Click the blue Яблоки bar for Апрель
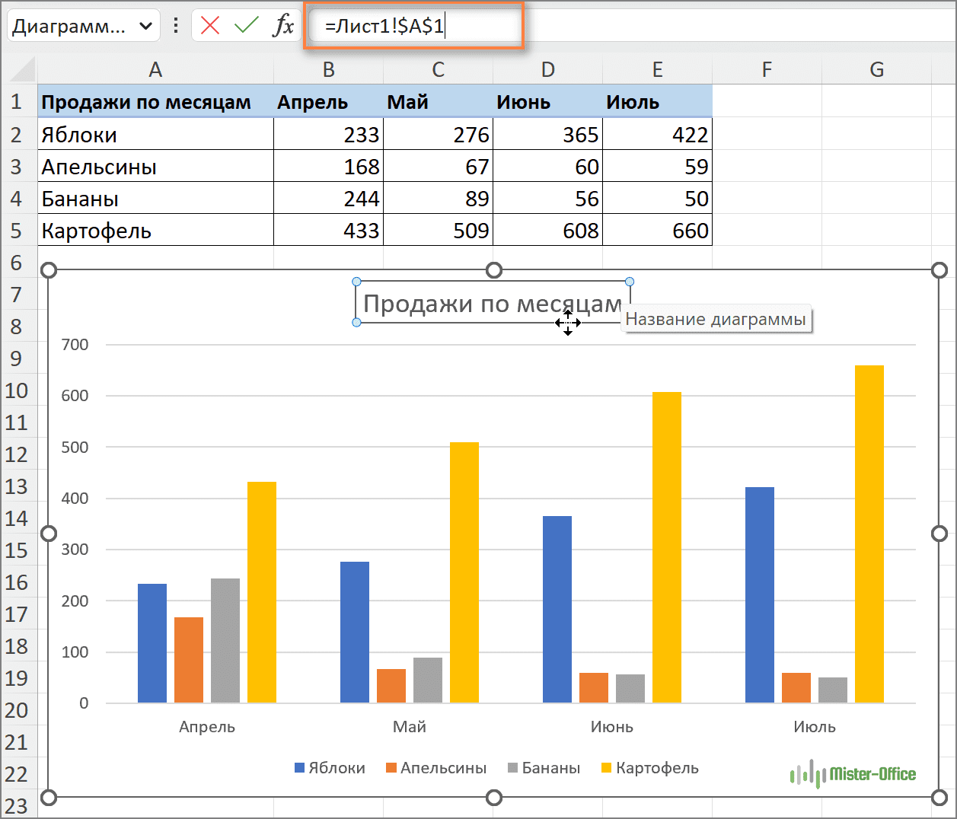The image size is (957, 819). point(152,643)
